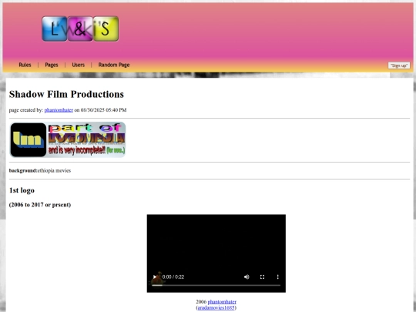Click the 'background:ethiopia movies' text
The height and width of the screenshot is (312, 416).
pyautogui.click(x=40, y=170)
